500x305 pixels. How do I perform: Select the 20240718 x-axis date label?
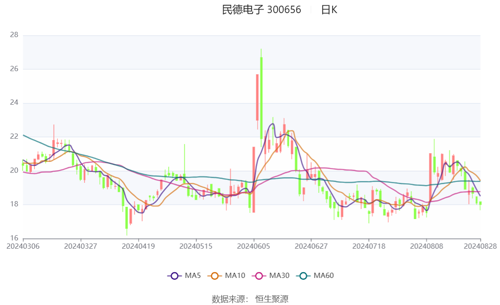pos(369,246)
